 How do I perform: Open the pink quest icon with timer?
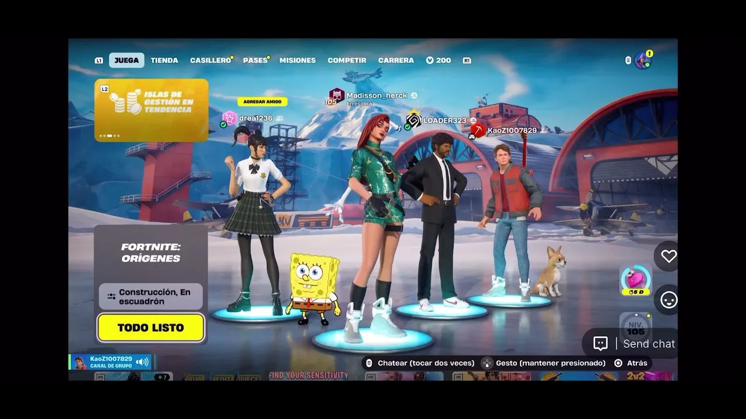635,280
